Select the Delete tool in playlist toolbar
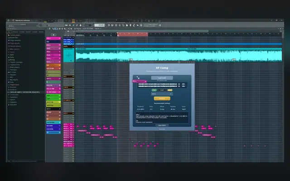This screenshot has height=181, width=290. tap(58, 29)
